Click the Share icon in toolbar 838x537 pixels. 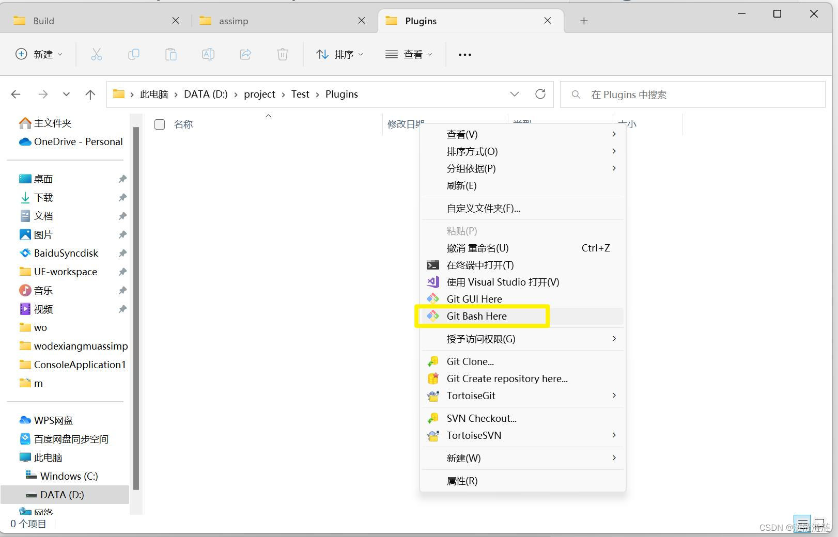point(245,54)
